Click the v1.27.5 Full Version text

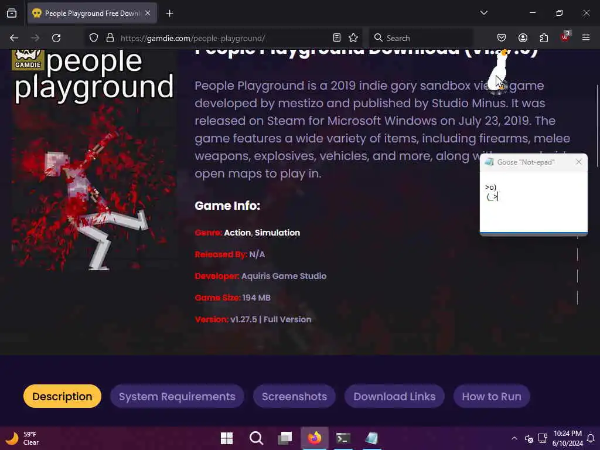[x=271, y=319]
